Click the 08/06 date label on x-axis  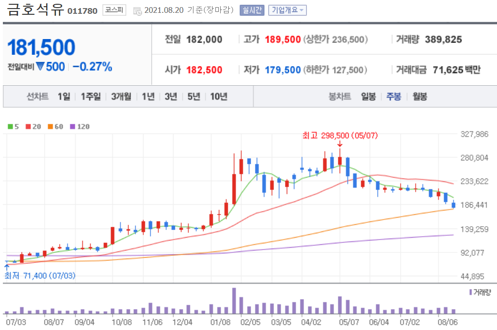point(447,322)
